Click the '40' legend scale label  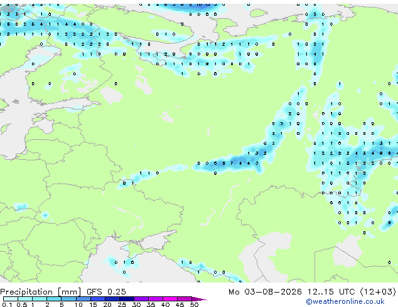tap(165, 304)
